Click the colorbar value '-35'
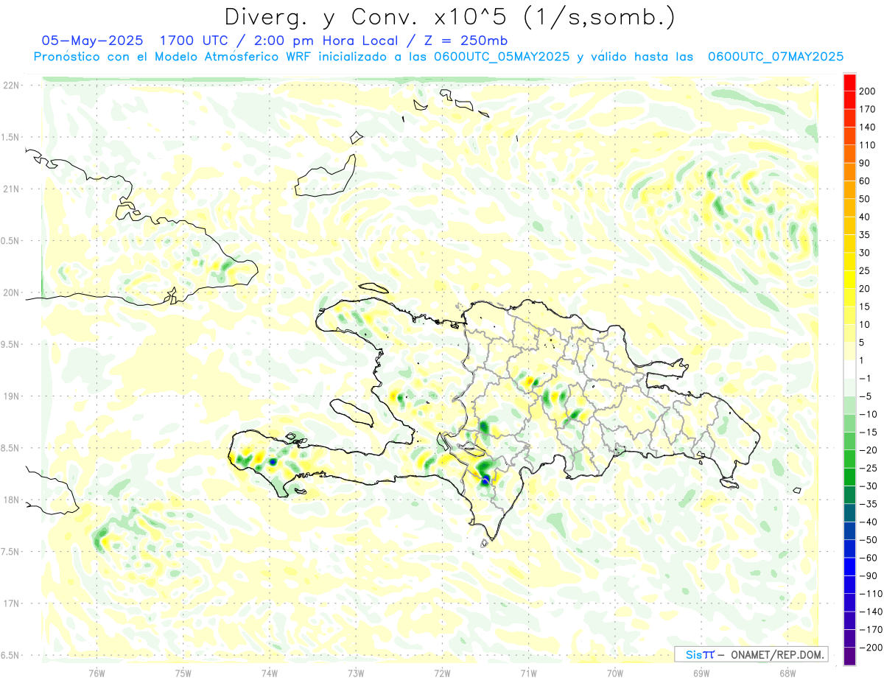This screenshot has width=884, height=683. point(870,504)
